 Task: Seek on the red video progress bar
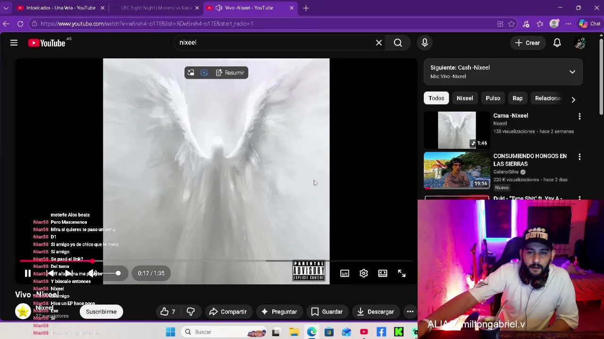(216, 261)
